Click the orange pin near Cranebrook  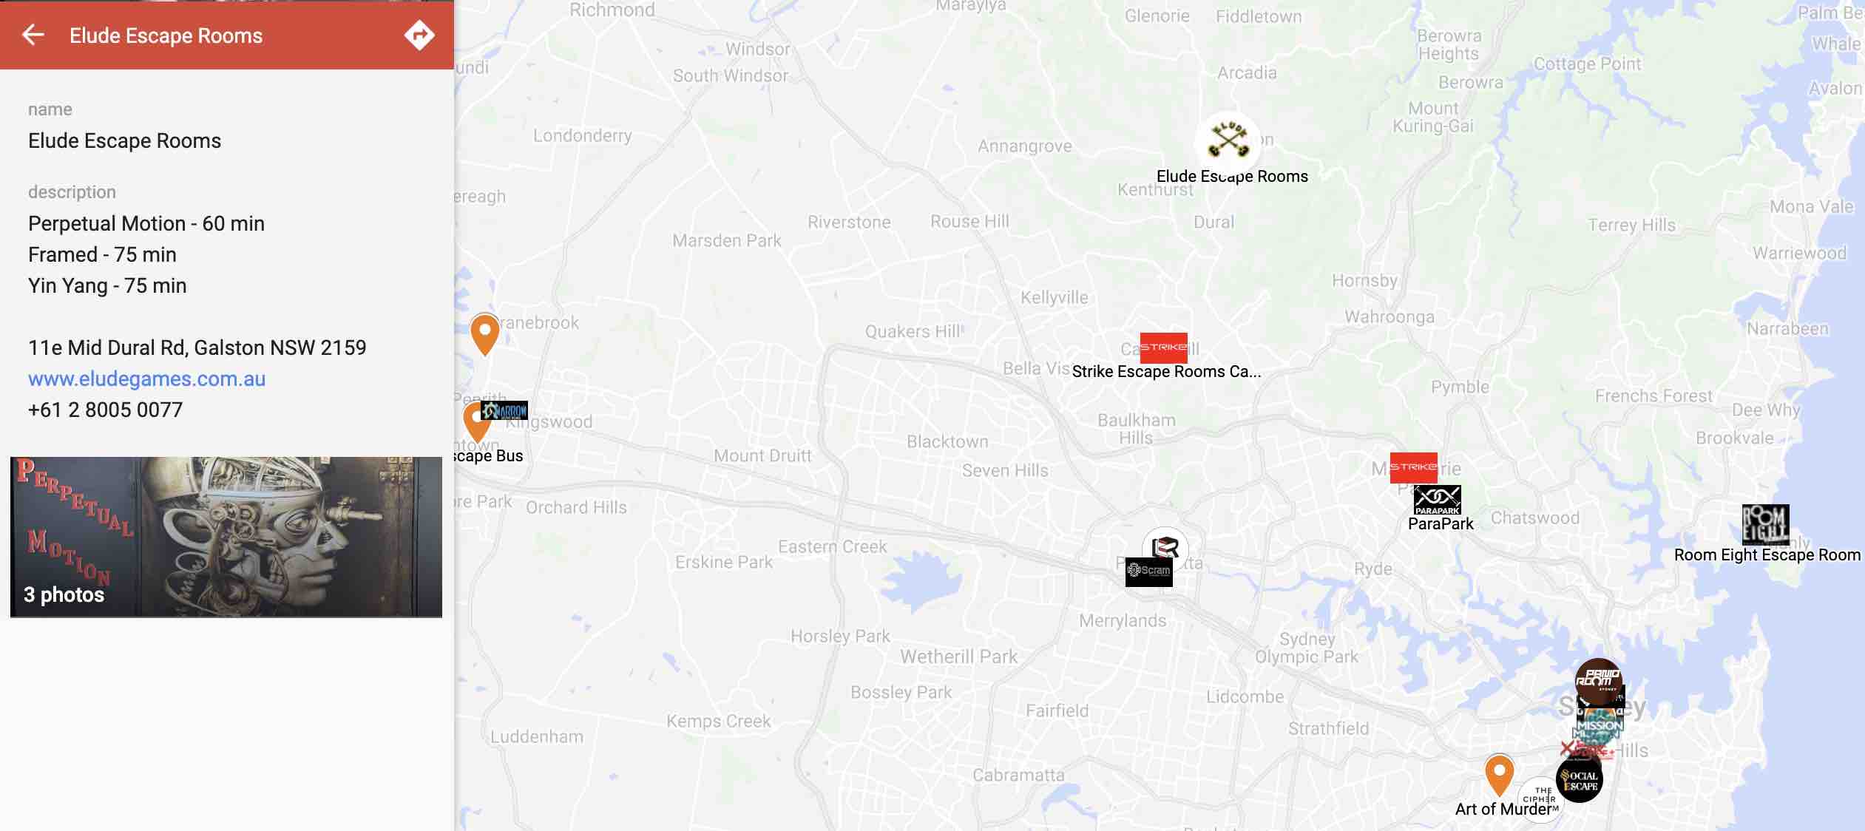click(484, 334)
